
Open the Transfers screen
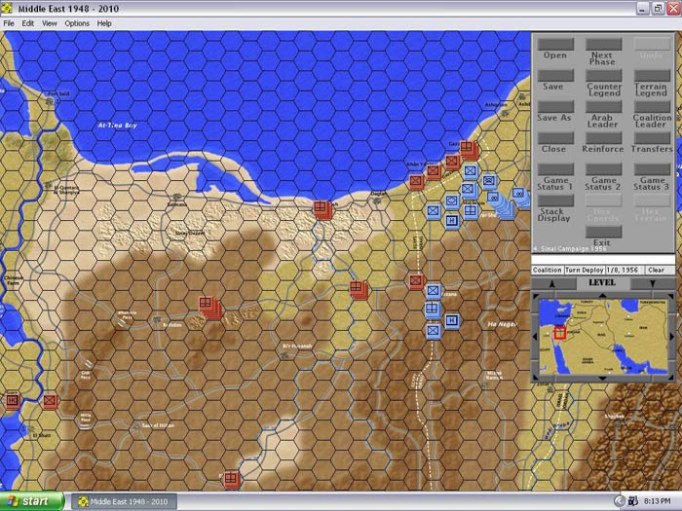tap(652, 138)
